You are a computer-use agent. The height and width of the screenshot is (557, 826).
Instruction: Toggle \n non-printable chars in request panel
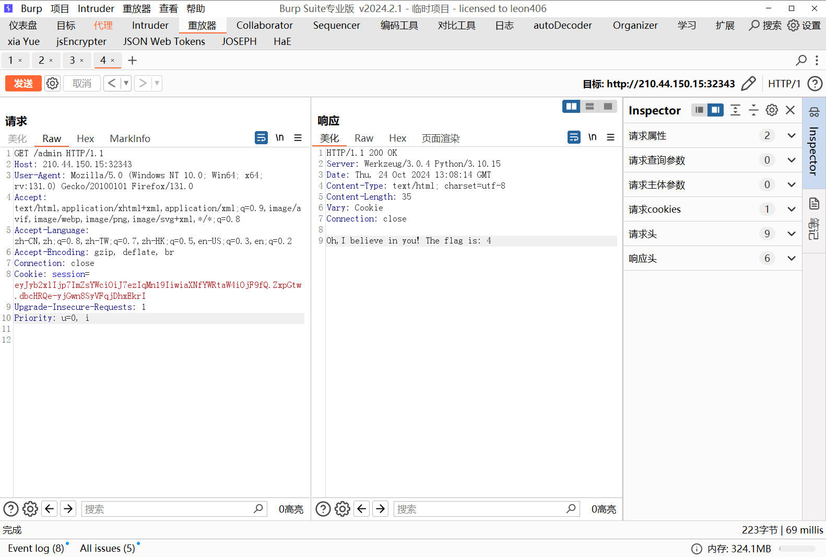[280, 137]
